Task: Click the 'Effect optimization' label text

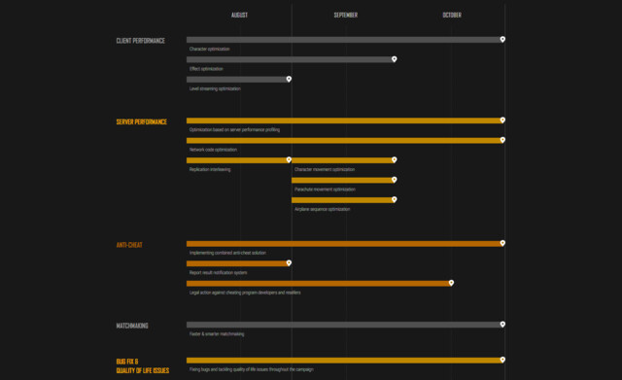Action: point(206,69)
